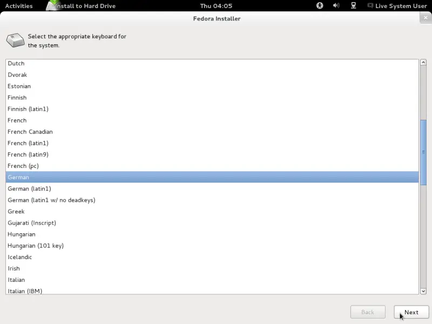Choose French Canadian keyboard
The image size is (432, 324).
212,132
